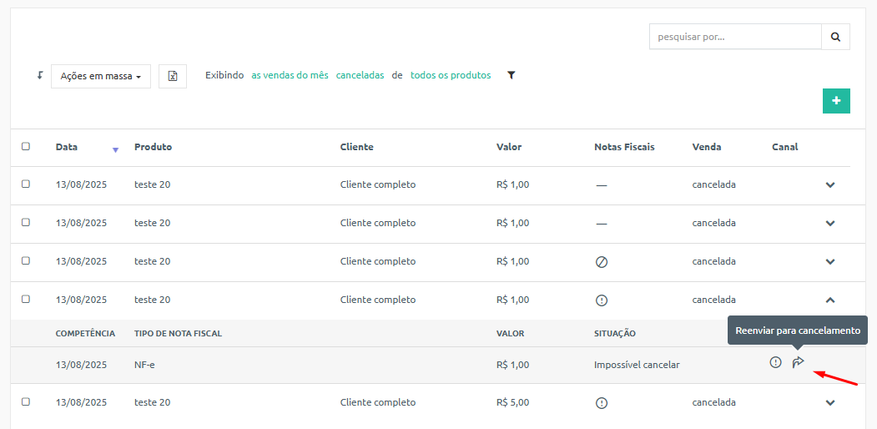Click the alert invoice icon on R$ 5,00 row
Viewport: 877px width, 429px height.
(x=602, y=403)
